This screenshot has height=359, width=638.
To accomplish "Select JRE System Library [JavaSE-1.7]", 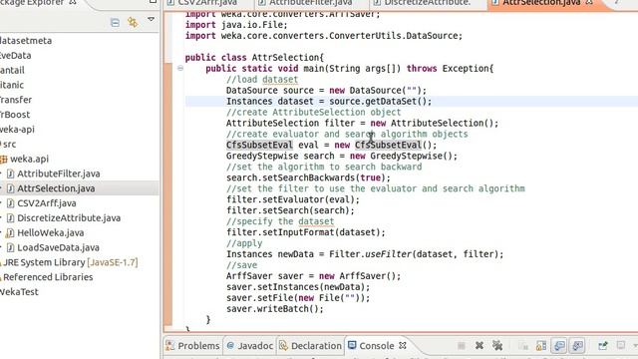I will (70, 262).
